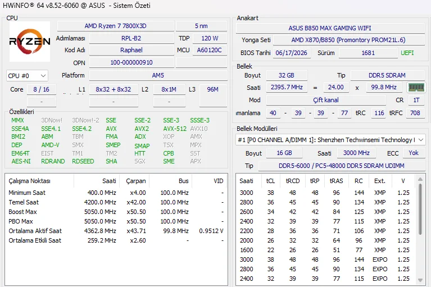The image size is (431, 287).
Task: Click the Çift kanal mode field
Action: [x=326, y=100]
